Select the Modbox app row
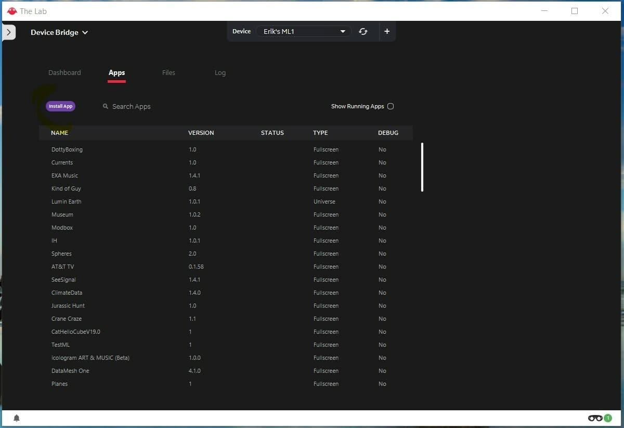 pos(226,228)
